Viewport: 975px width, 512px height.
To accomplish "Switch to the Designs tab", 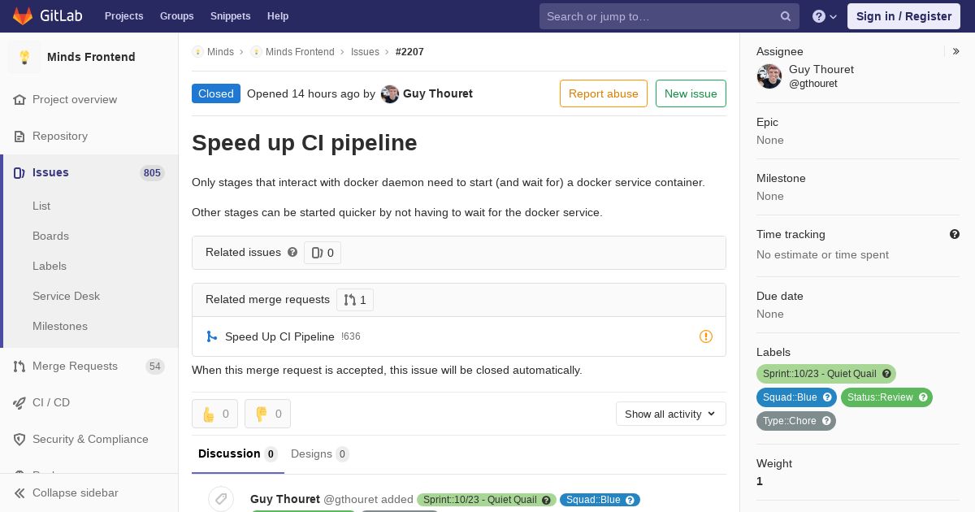I will tap(319, 453).
